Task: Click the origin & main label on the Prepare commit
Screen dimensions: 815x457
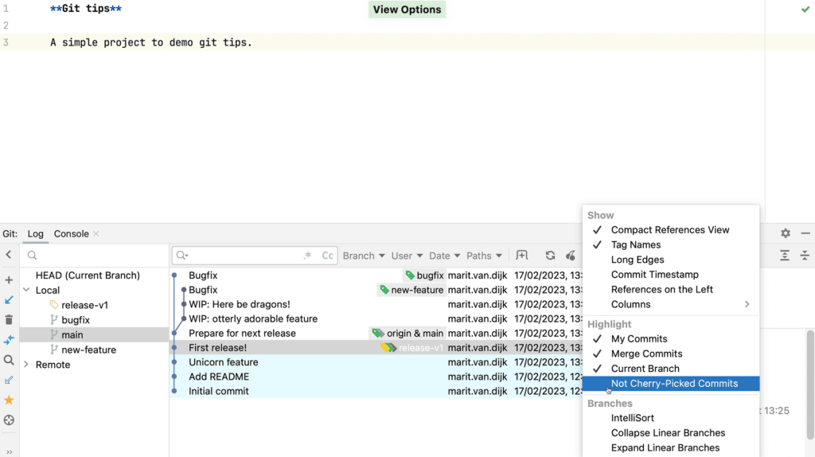Action: click(408, 334)
